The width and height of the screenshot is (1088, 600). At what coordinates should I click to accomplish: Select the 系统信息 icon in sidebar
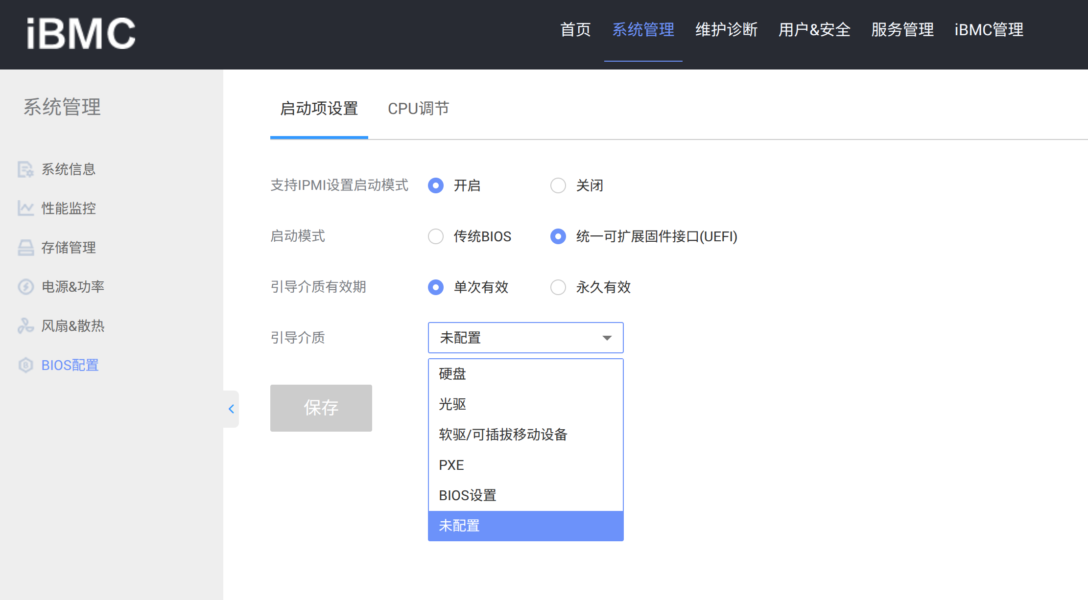pyautogui.click(x=25, y=169)
